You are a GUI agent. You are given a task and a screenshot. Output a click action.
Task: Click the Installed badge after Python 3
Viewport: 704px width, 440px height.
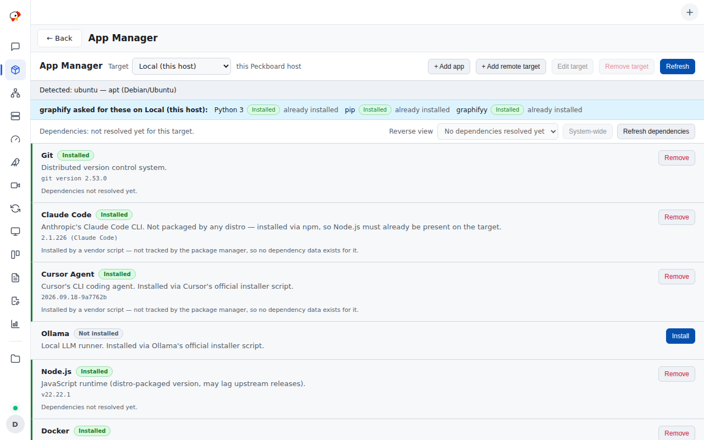coord(263,110)
